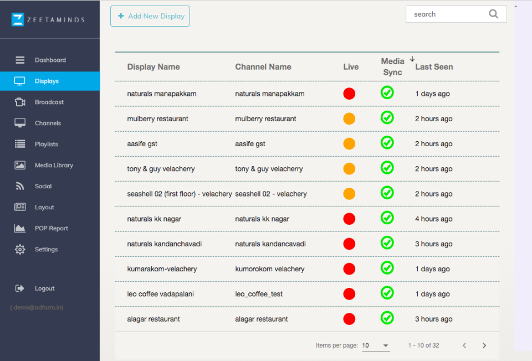Viewport: 532px width, 361px height.
Task: Click the Layout icon in sidebar
Action: [20, 207]
